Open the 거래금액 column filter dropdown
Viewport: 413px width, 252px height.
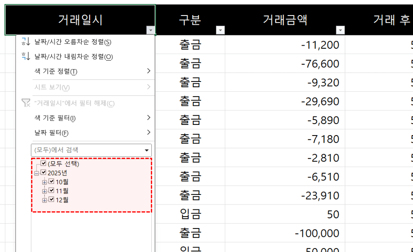(340, 30)
